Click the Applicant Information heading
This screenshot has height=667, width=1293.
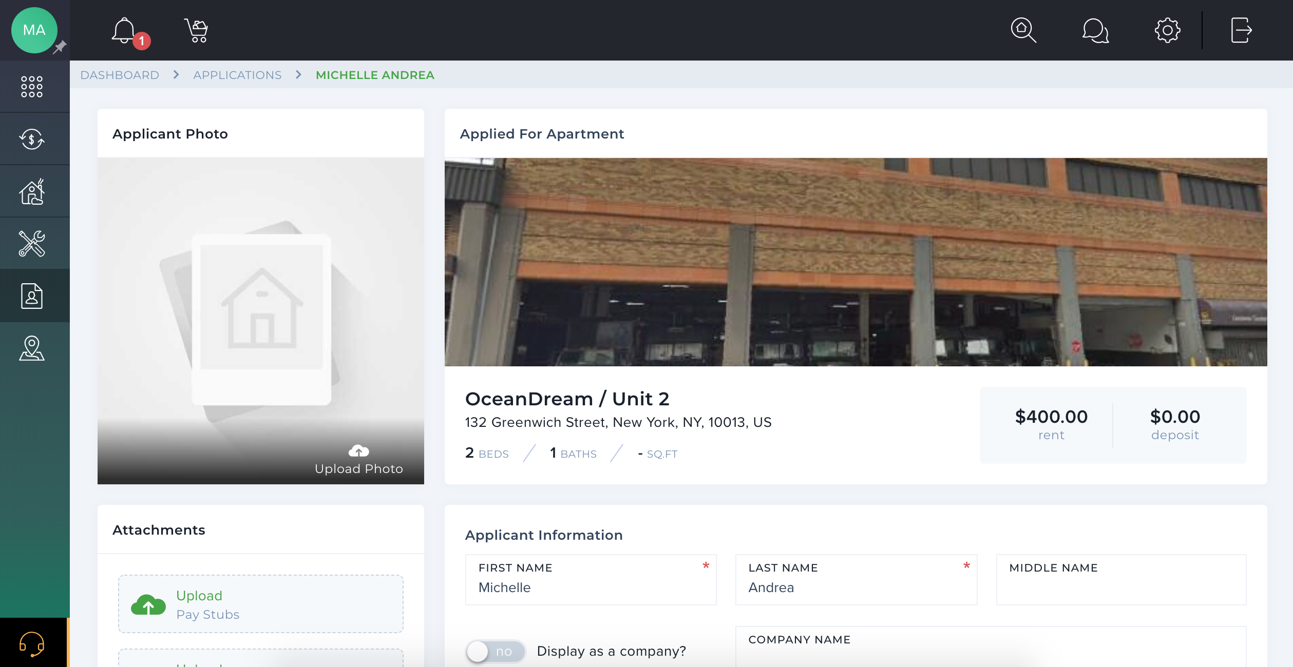click(x=544, y=535)
